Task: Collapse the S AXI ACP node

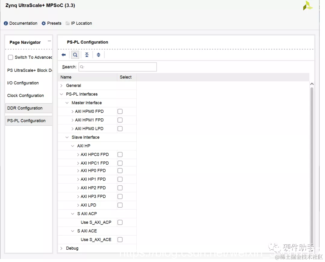Action: (73, 214)
